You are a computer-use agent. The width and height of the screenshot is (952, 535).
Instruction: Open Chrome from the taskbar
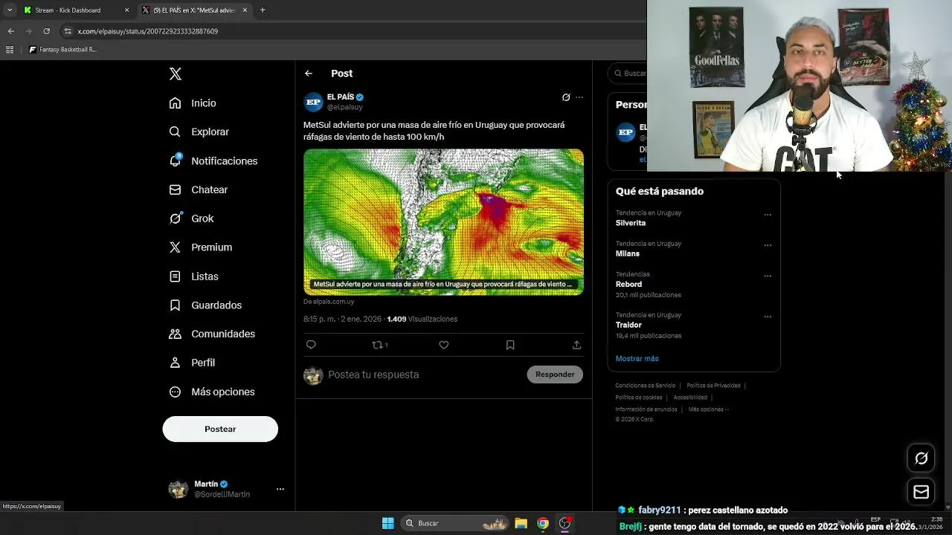click(x=543, y=523)
